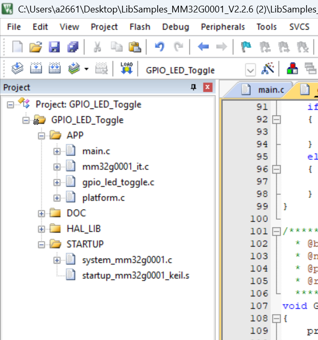
Task: Insert a bookmark with flag icon
Action: (246, 47)
